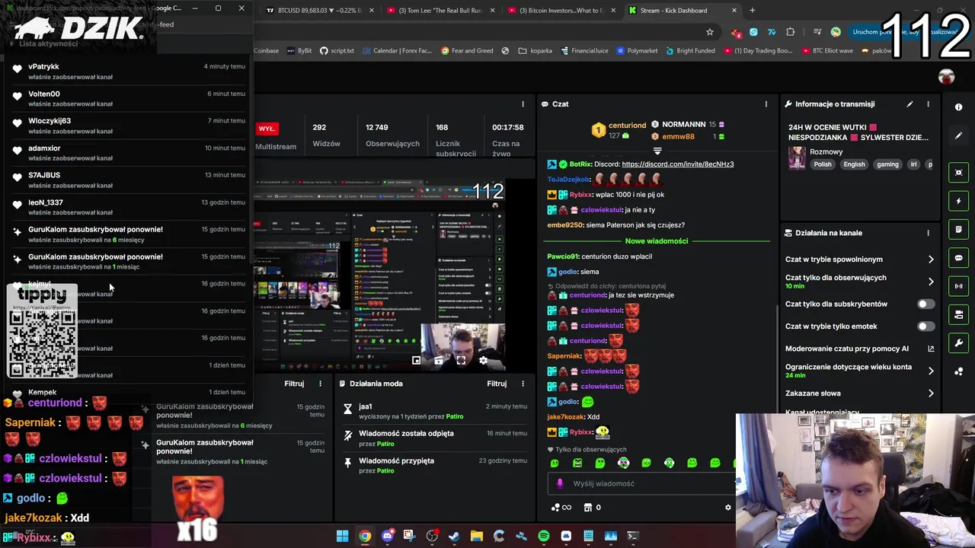Toggle Czat tylko dla subskrybentów switch

coord(925,304)
